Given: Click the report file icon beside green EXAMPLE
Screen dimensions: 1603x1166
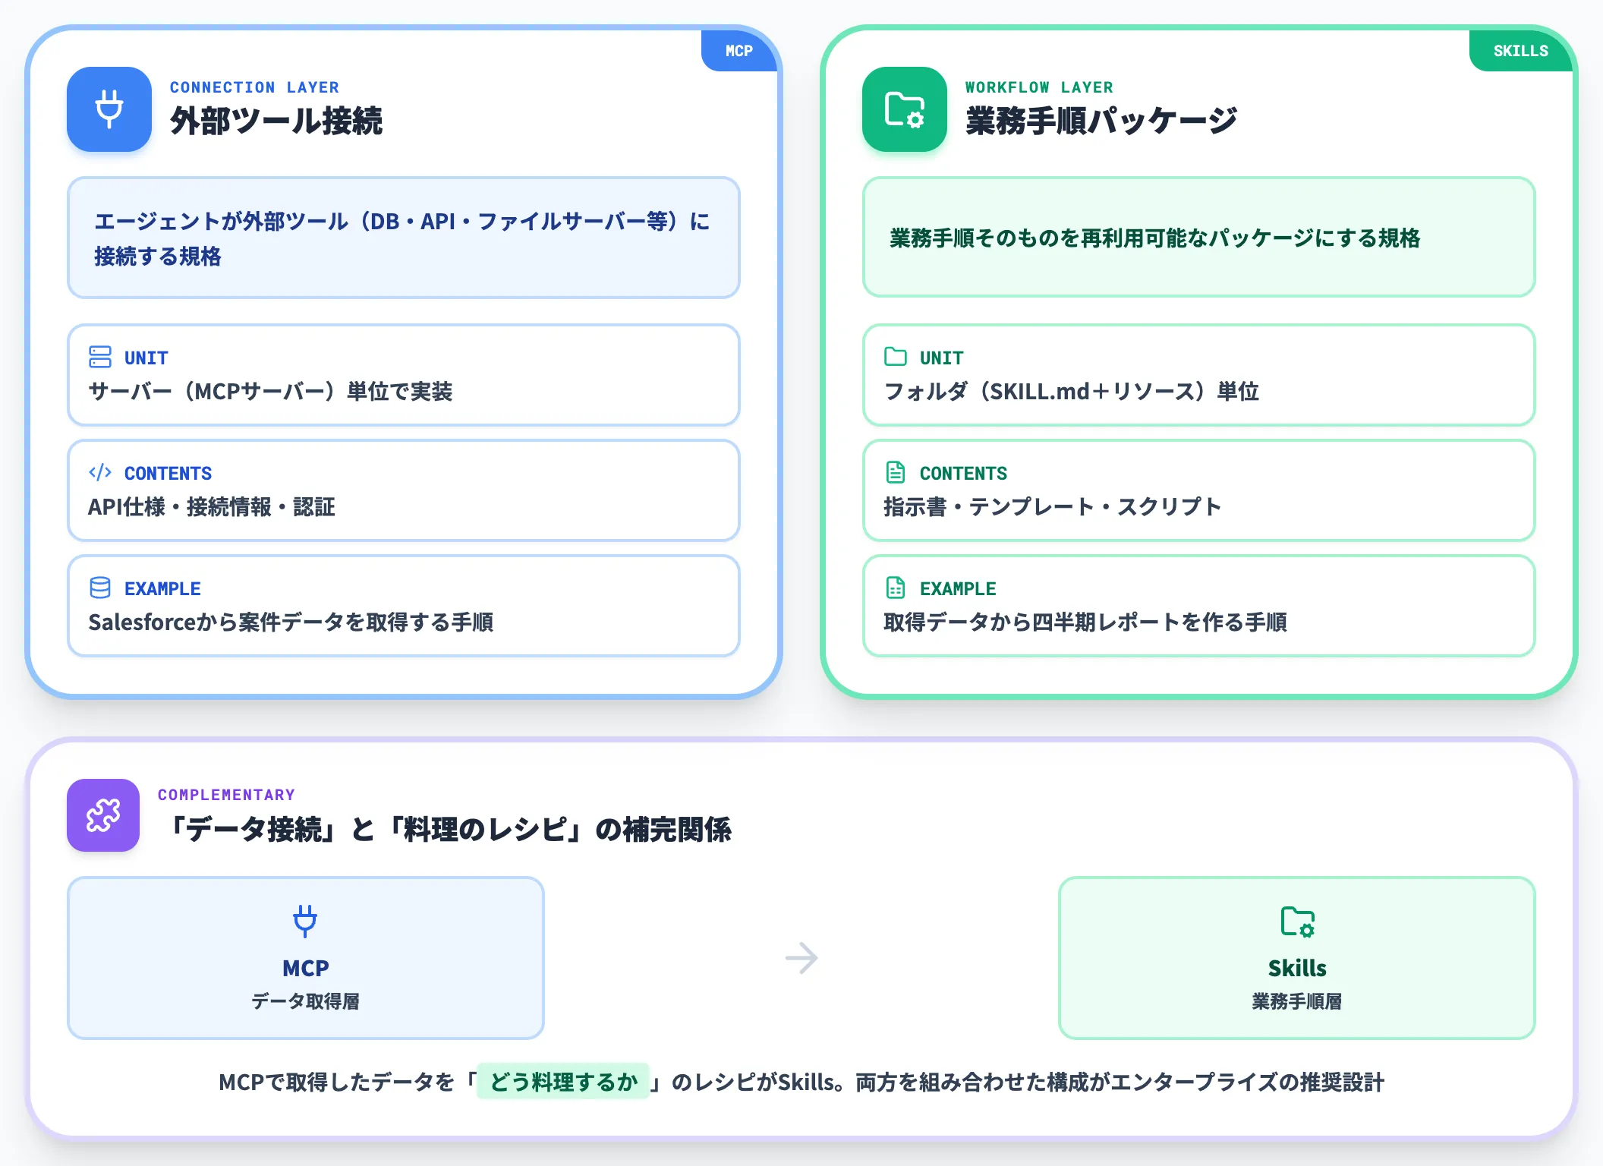Looking at the screenshot, I should 896,588.
